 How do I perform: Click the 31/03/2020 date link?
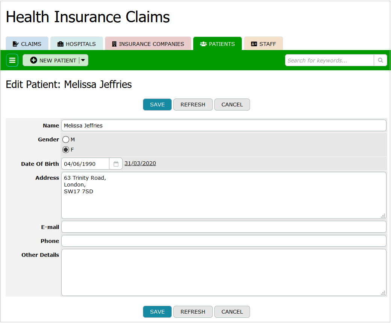(140, 163)
